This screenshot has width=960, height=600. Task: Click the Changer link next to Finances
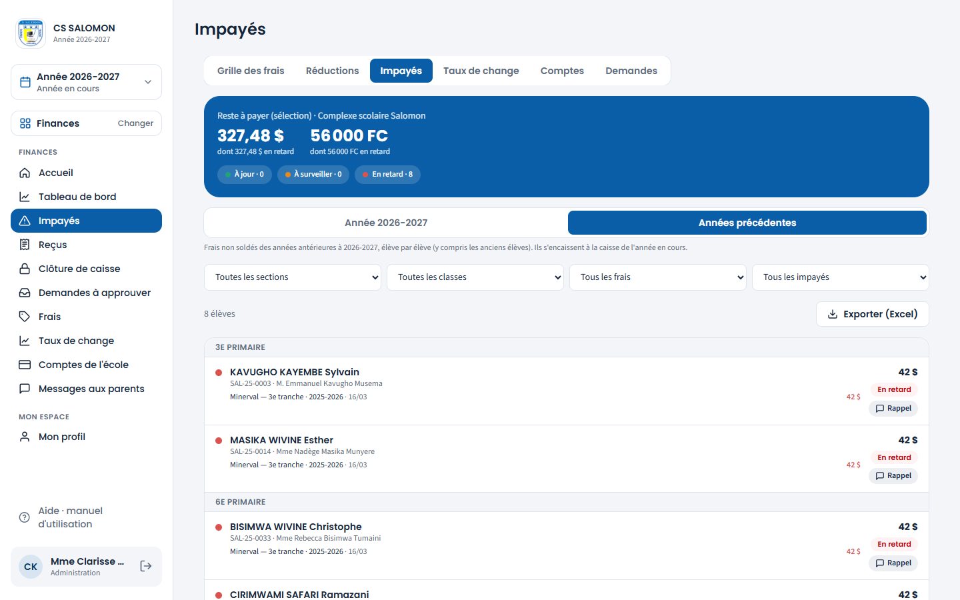pyautogui.click(x=135, y=123)
